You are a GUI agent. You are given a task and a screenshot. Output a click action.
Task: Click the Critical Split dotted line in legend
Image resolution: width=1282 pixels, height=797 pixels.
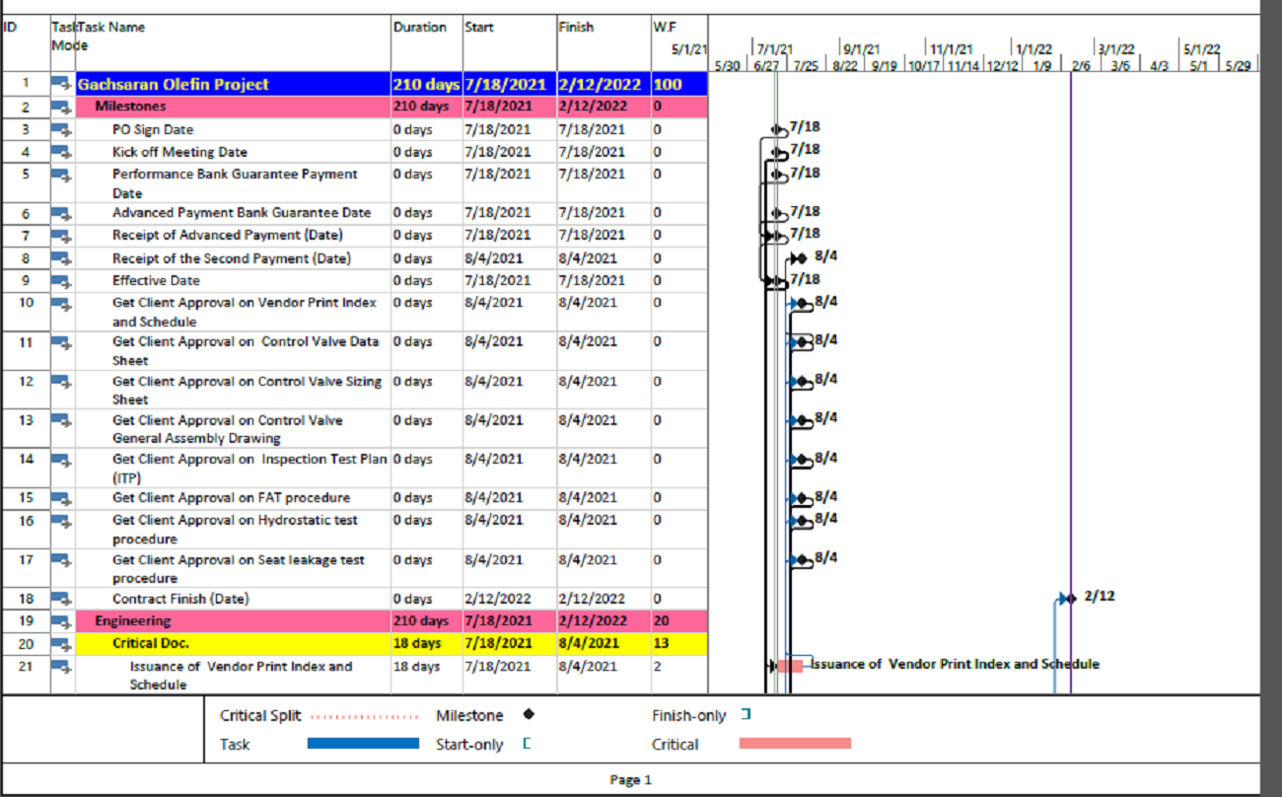(366, 716)
